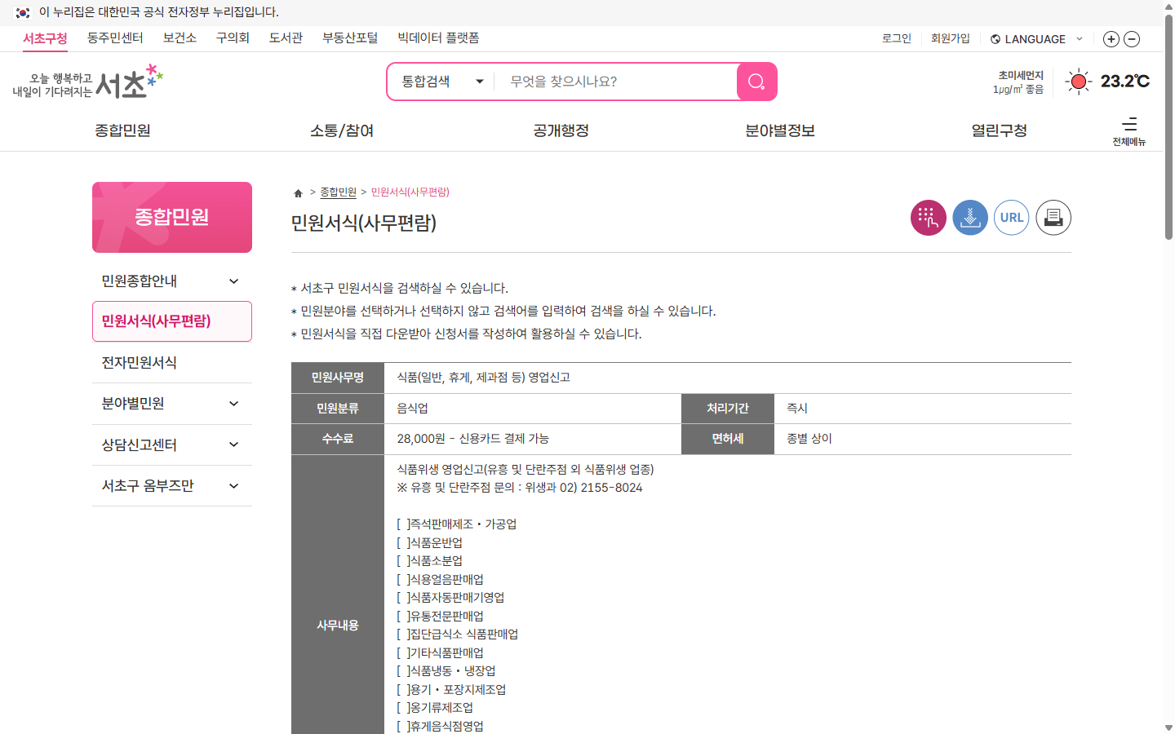
Task: Increase text size with plus icon
Action: [1111, 39]
